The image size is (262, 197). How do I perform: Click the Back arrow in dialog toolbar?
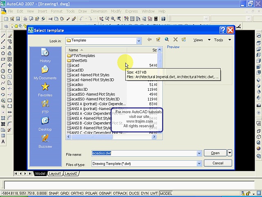[149, 40]
